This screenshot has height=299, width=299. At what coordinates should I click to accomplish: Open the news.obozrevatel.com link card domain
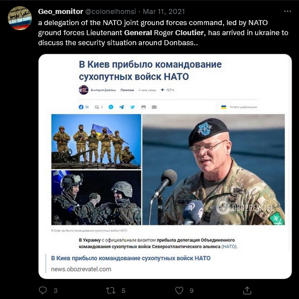[81, 269]
